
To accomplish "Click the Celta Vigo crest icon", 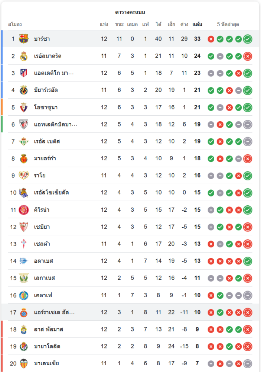I will coord(24,244).
